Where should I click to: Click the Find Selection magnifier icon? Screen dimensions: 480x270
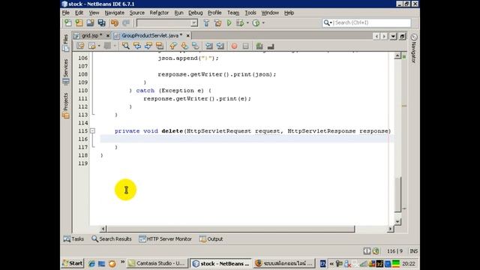pyautogui.click(x=125, y=46)
